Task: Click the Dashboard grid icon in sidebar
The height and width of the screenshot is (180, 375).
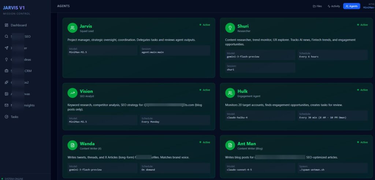Action: pos(7,25)
